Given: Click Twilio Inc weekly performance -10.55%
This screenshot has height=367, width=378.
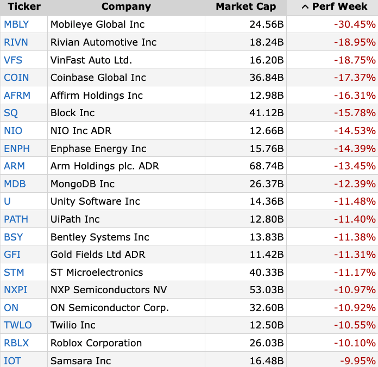Looking at the screenshot, I should (x=355, y=325).
